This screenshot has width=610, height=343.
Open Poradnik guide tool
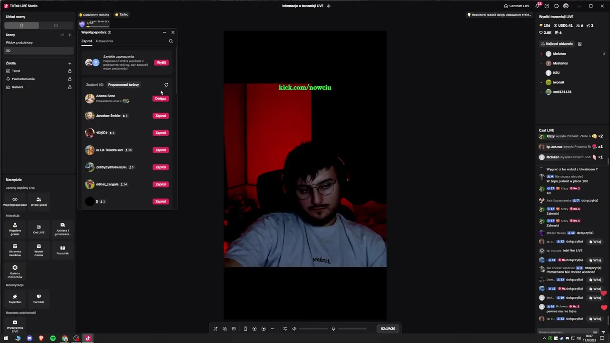pos(62,250)
